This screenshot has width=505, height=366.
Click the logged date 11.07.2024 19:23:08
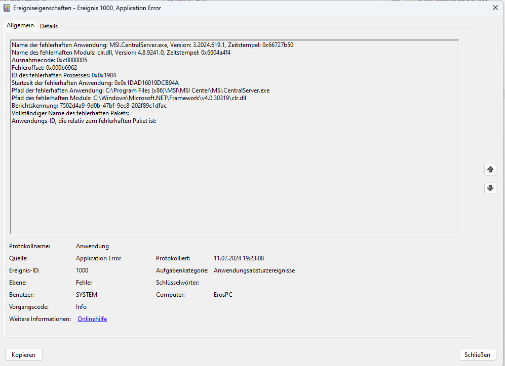(239, 258)
